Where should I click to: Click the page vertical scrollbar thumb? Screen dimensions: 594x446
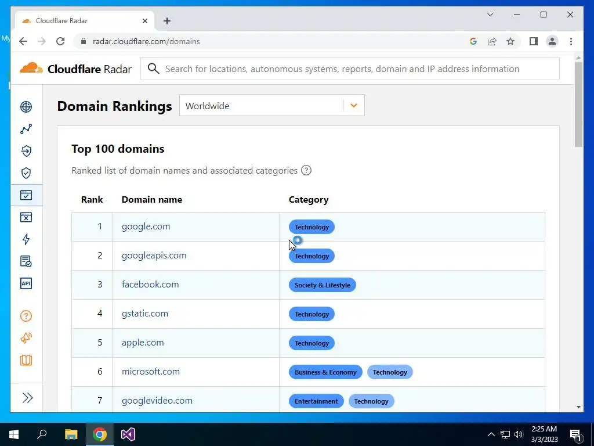578,105
